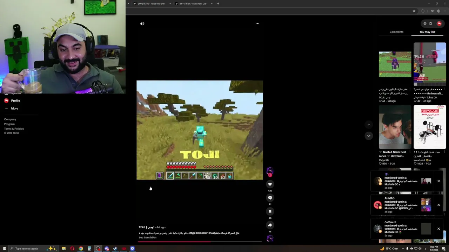Select the You may like tab
The image size is (449, 252).
(427, 32)
